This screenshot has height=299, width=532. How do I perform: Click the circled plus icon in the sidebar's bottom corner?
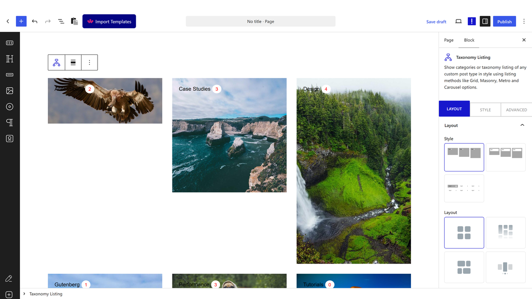(9, 295)
